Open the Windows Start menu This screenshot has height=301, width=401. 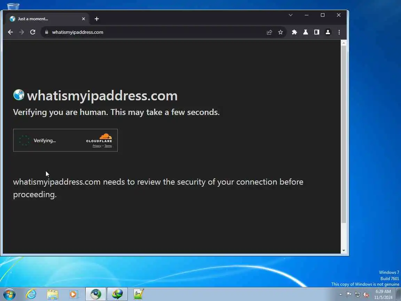(x=9, y=294)
